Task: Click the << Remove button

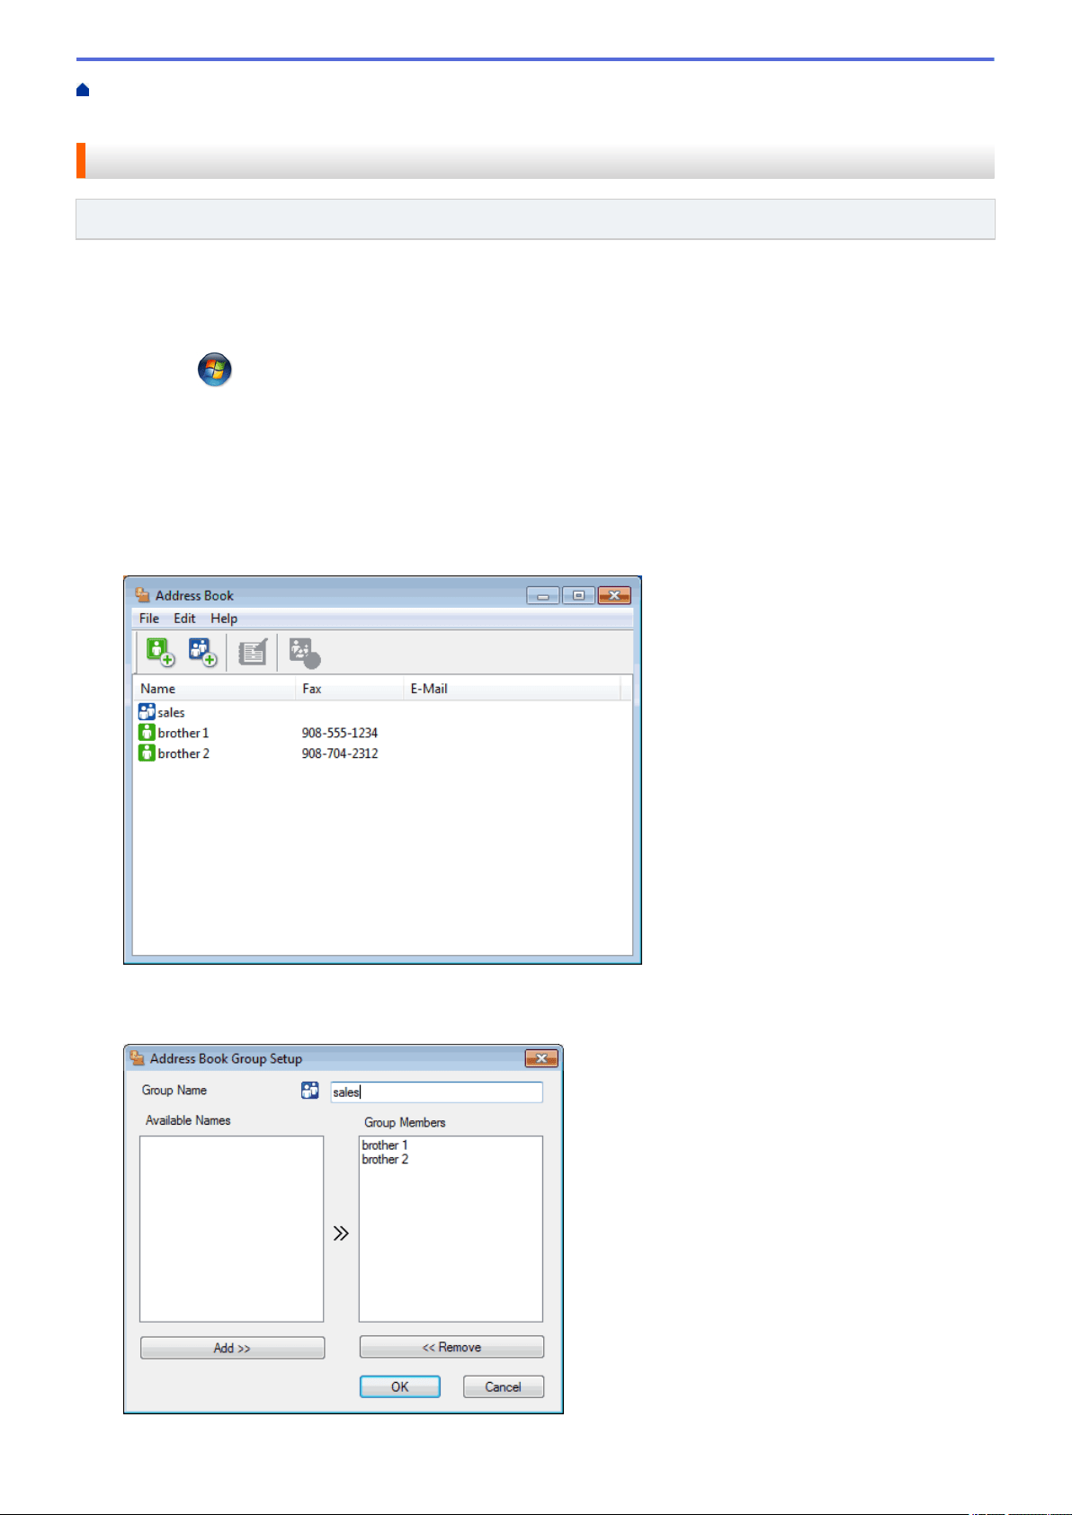Action: (x=451, y=1347)
